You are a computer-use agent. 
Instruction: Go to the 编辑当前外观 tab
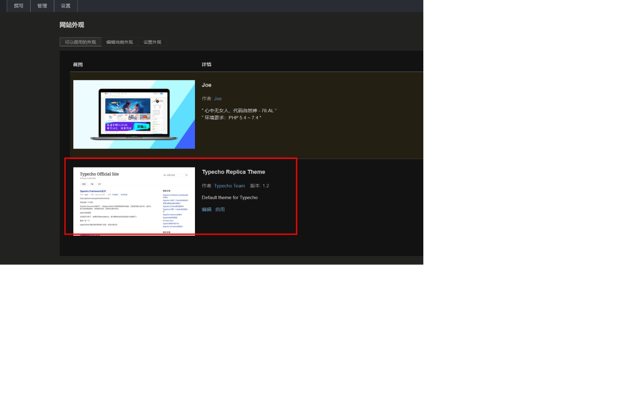[119, 42]
